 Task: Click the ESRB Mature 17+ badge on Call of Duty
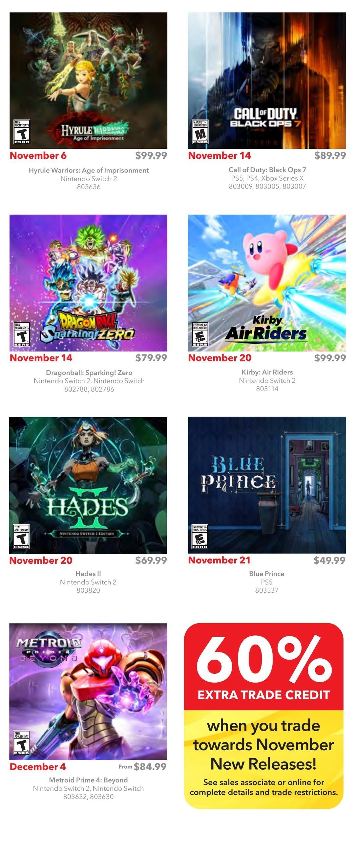200,132
